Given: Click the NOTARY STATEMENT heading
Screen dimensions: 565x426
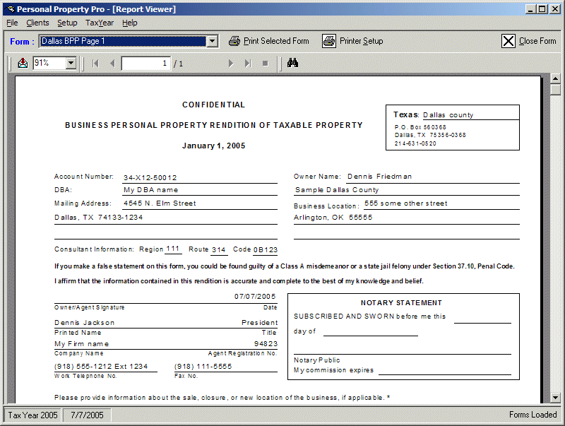Looking at the screenshot, I should pos(401,303).
